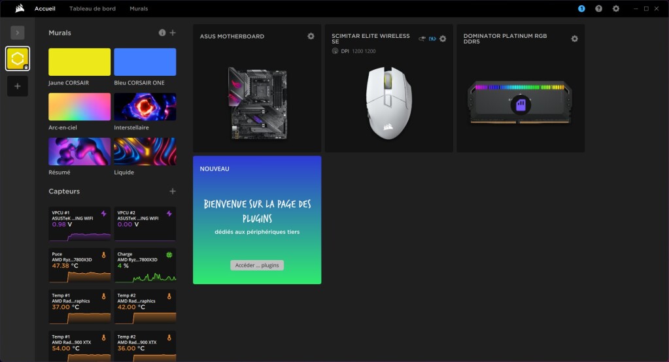Screen dimensions: 669x362
Task: Switch to the Accueil tab
Action: coord(45,8)
